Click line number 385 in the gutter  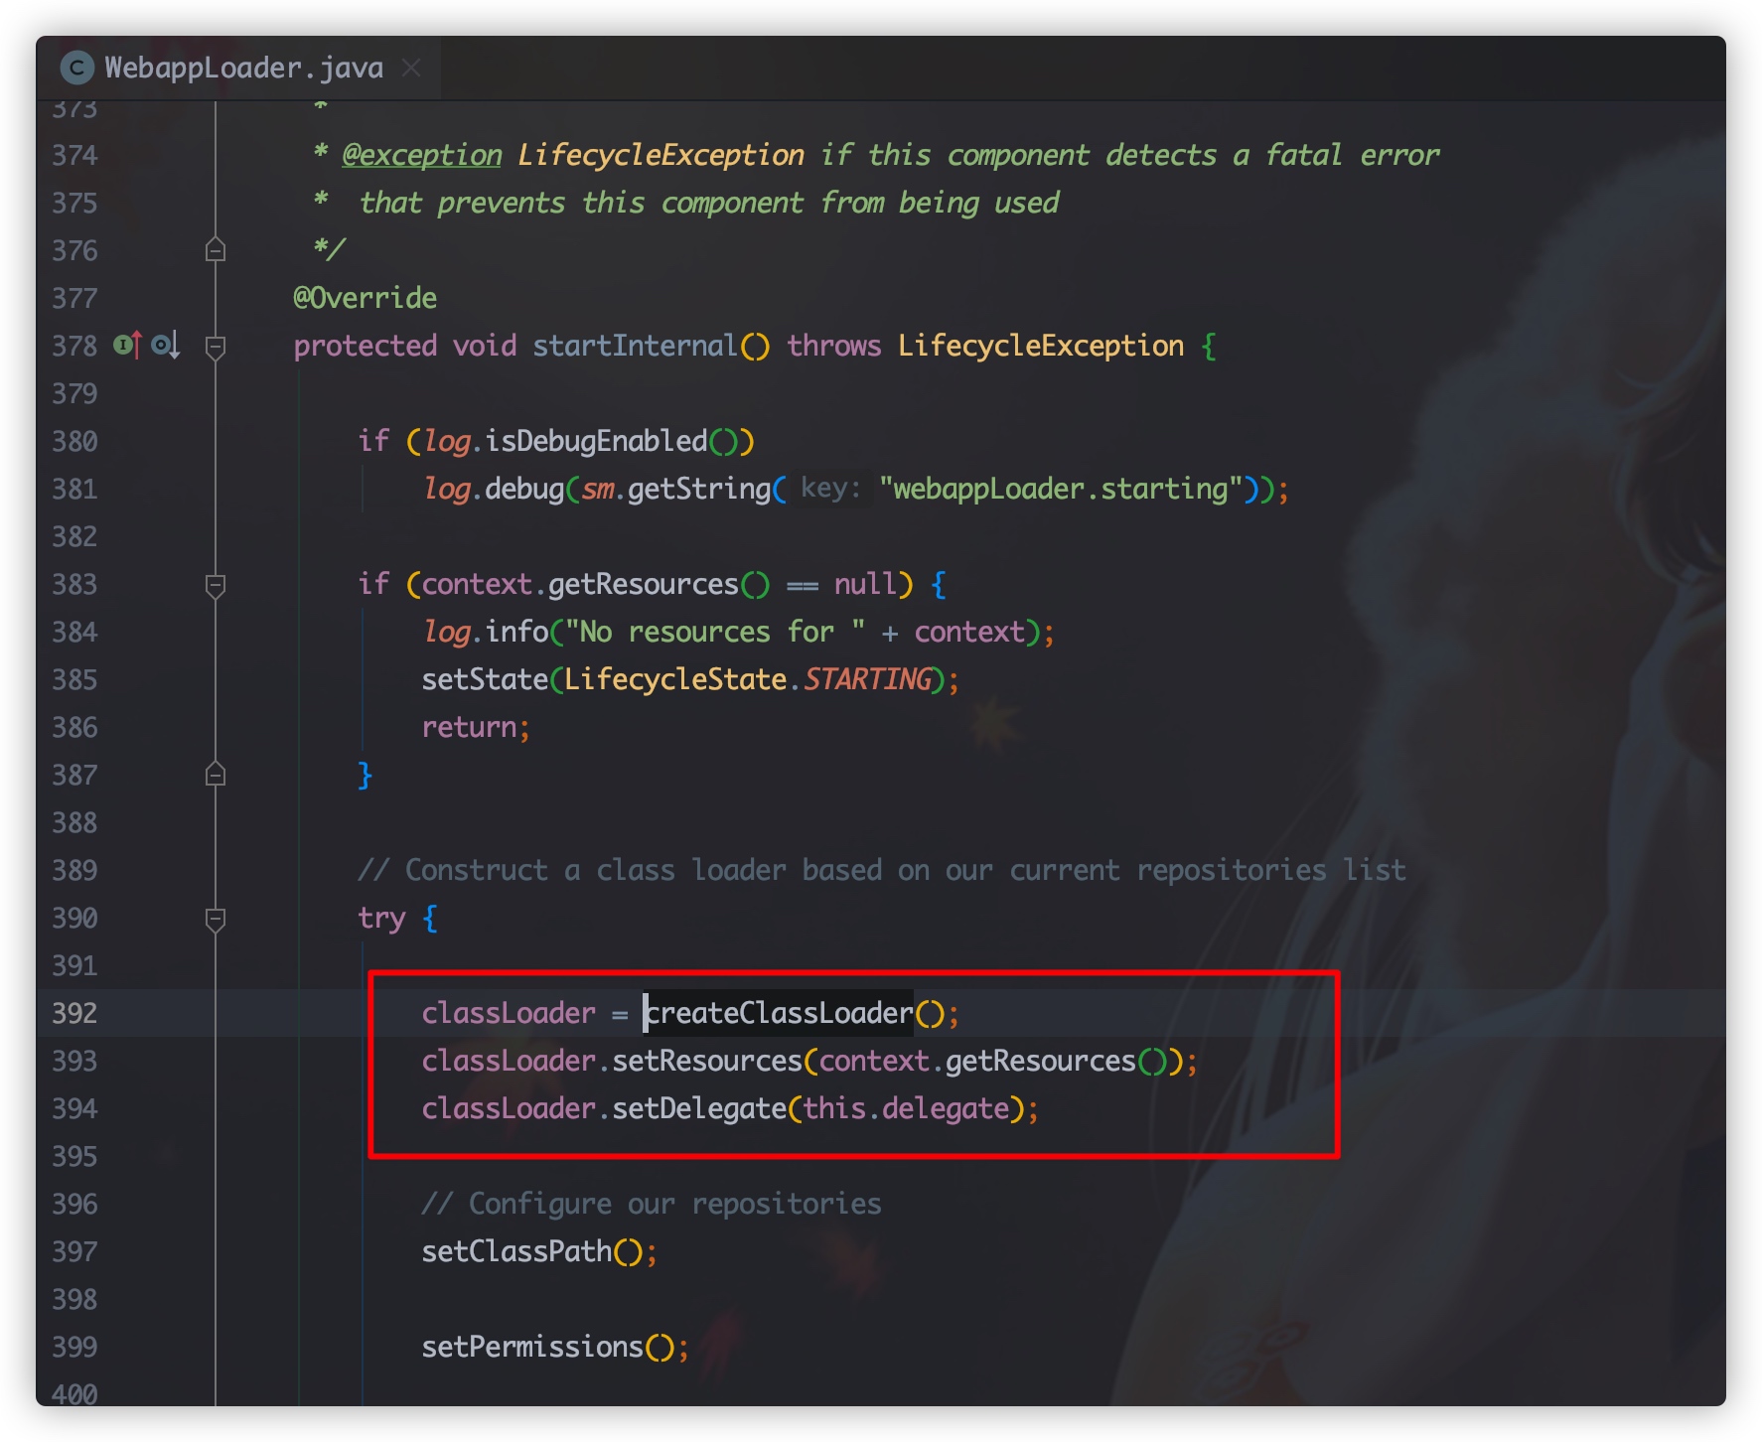(x=74, y=679)
